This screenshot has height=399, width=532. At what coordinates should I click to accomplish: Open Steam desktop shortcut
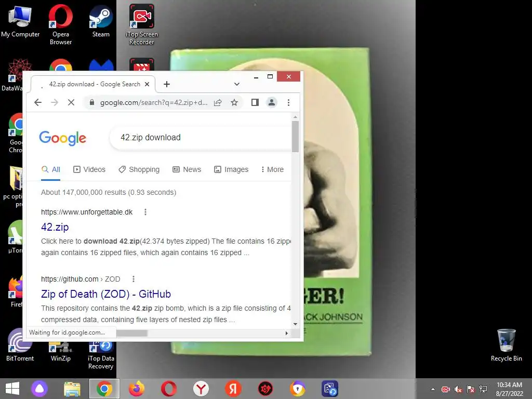101,21
